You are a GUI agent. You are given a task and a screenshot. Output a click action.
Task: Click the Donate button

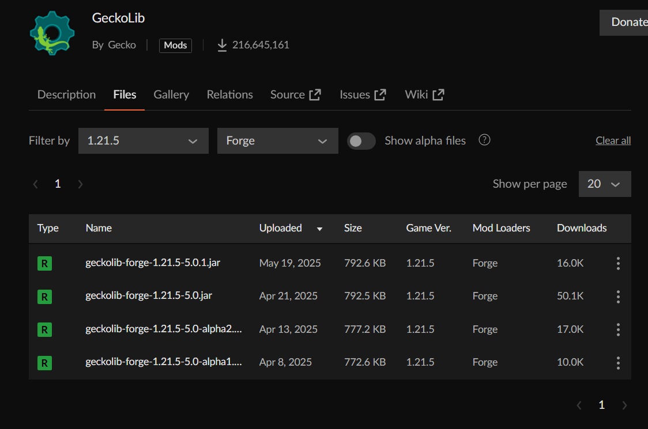click(624, 22)
